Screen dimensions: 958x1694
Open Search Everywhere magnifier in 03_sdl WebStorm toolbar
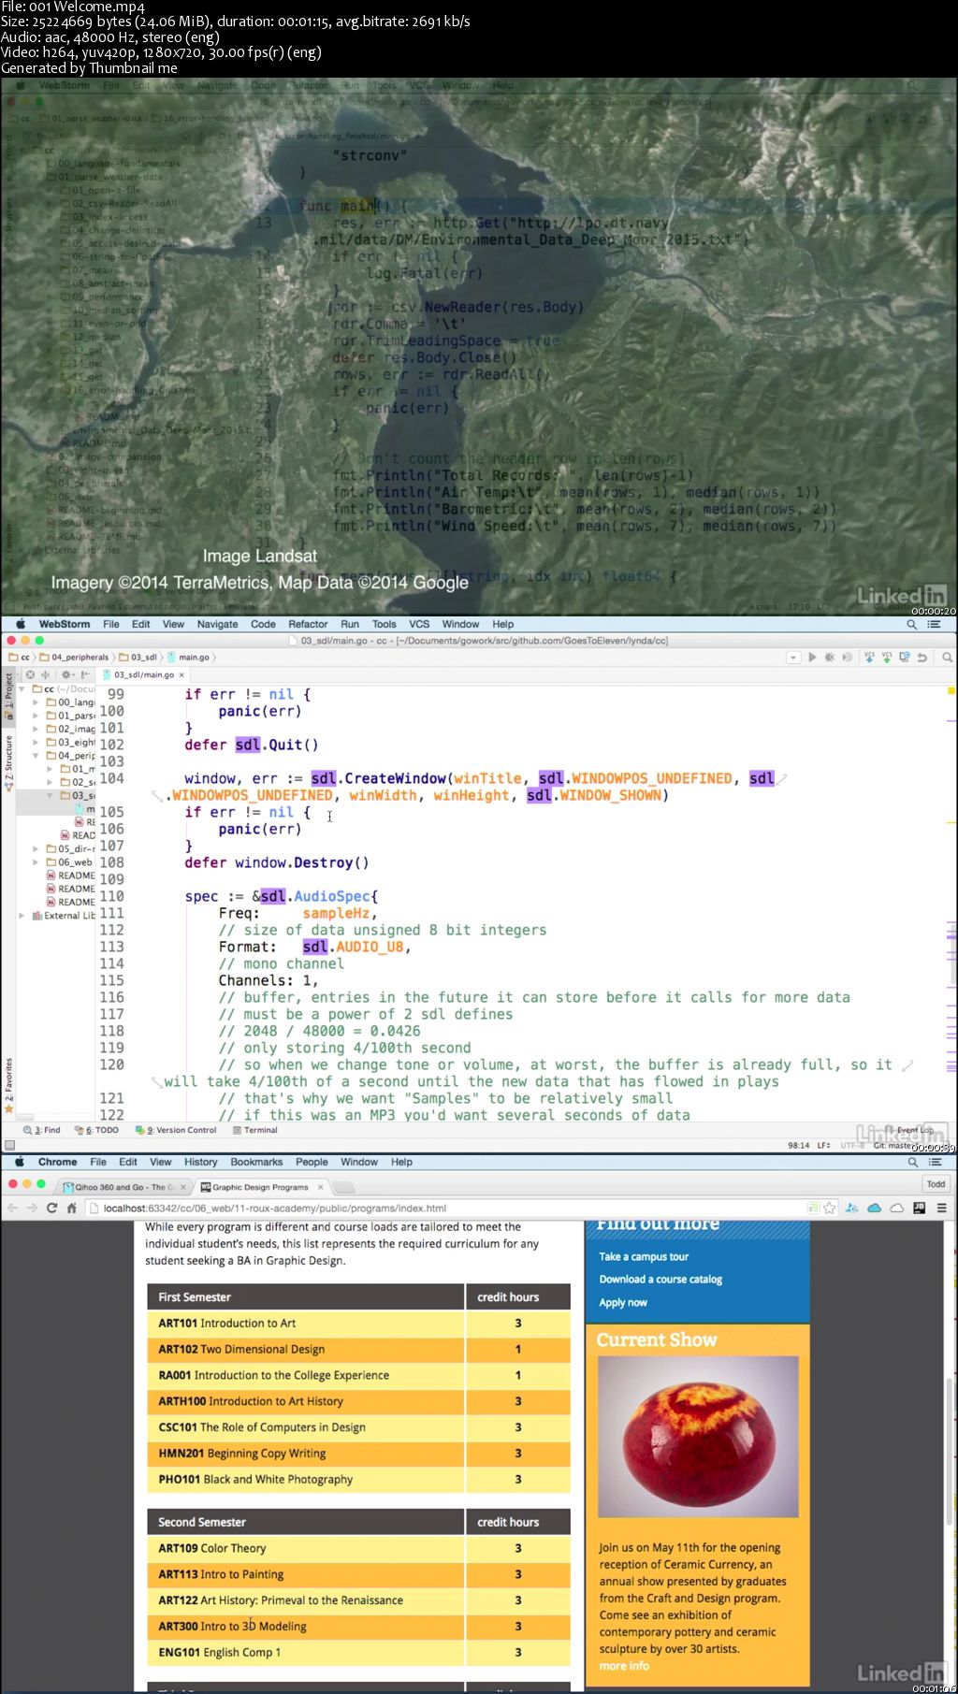(x=947, y=658)
